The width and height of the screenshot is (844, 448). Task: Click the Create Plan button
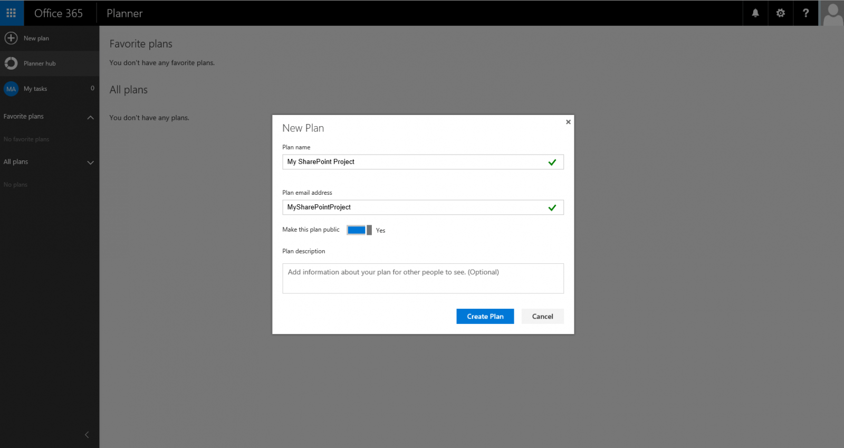coord(485,316)
